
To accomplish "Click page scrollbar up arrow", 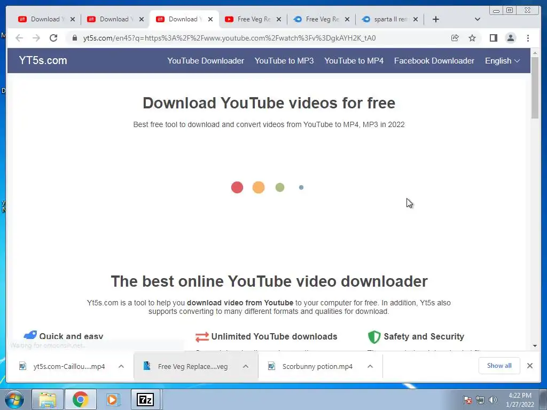I will [x=535, y=53].
